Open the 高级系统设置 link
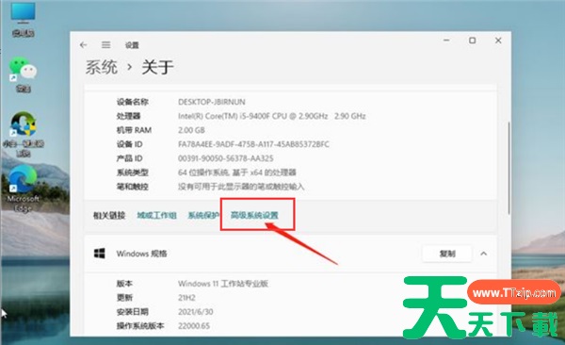565x345 pixels. coord(254,216)
